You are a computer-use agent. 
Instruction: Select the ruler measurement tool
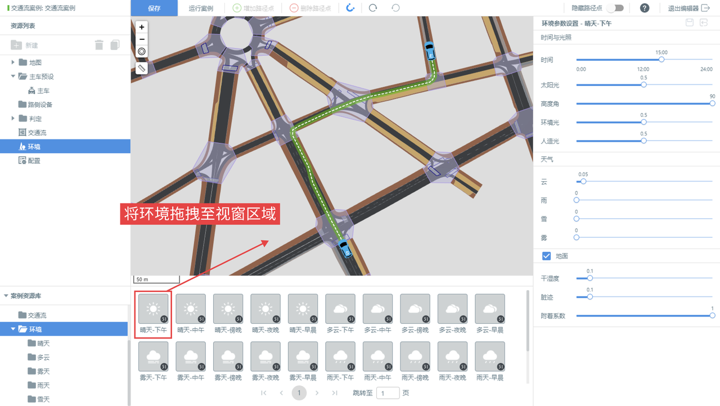[x=142, y=68]
